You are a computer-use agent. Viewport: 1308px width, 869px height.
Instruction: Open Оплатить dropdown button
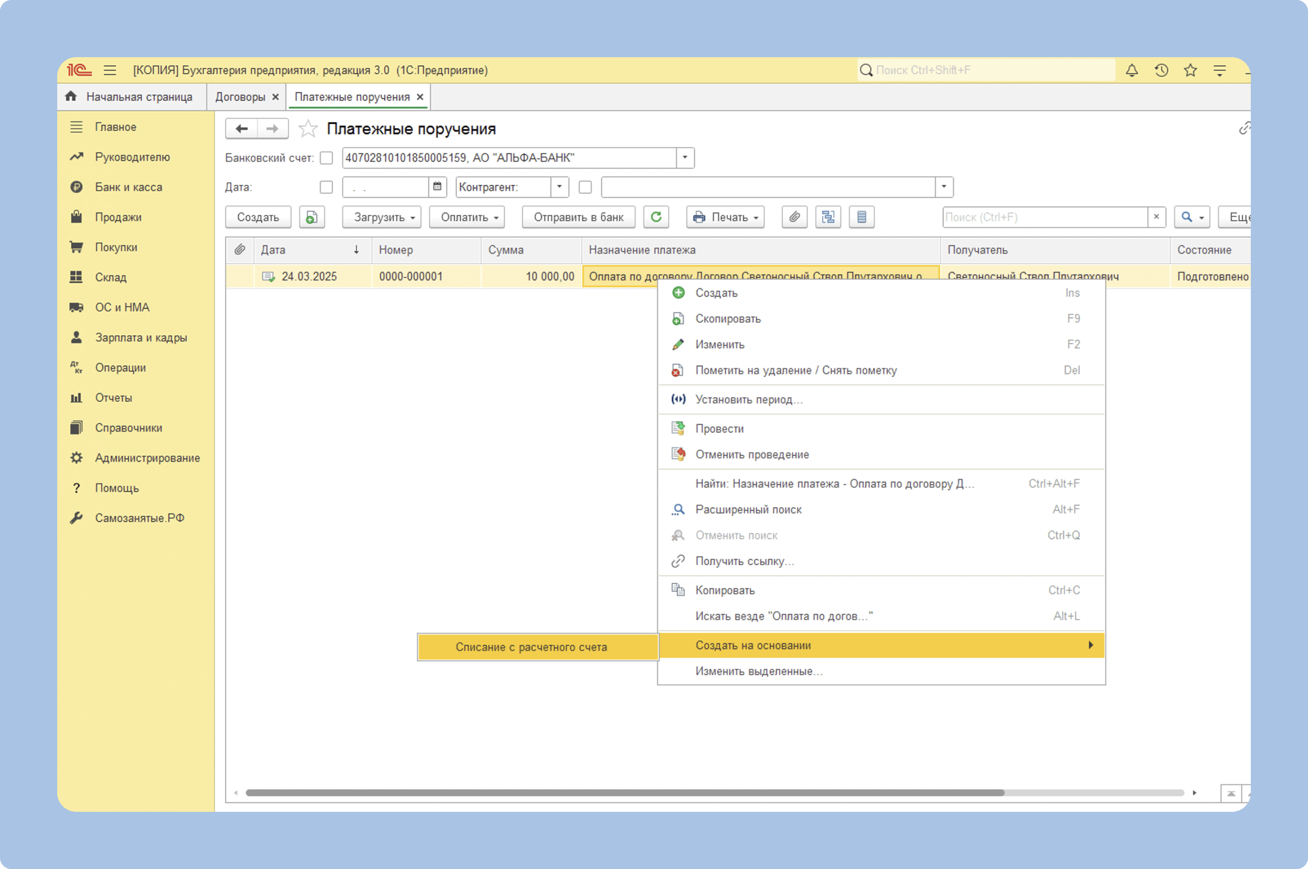click(x=467, y=217)
